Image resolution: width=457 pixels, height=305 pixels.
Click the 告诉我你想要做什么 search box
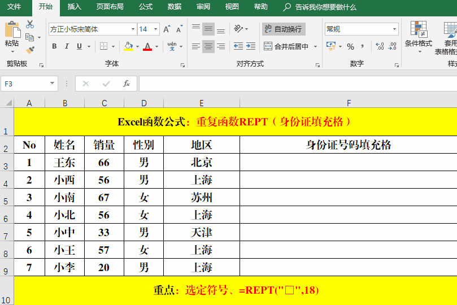320,7
